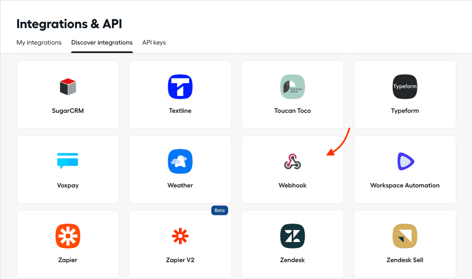Screen dimensions: 472x279
Task: Select the Webhook logo icon
Action: point(292,161)
